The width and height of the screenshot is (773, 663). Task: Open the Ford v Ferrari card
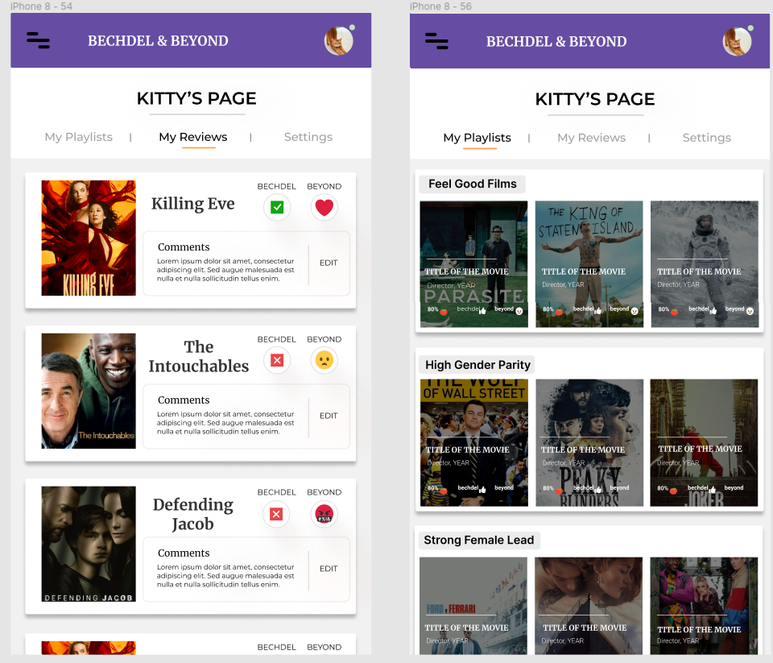tap(473, 606)
